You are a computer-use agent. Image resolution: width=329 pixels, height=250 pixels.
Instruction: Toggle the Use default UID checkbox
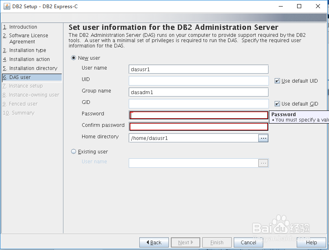[x=277, y=81]
